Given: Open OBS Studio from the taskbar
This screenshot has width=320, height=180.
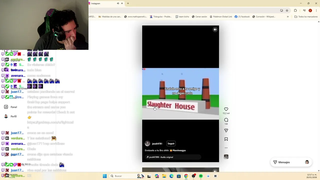Looking at the screenshot, I should click(193, 176).
